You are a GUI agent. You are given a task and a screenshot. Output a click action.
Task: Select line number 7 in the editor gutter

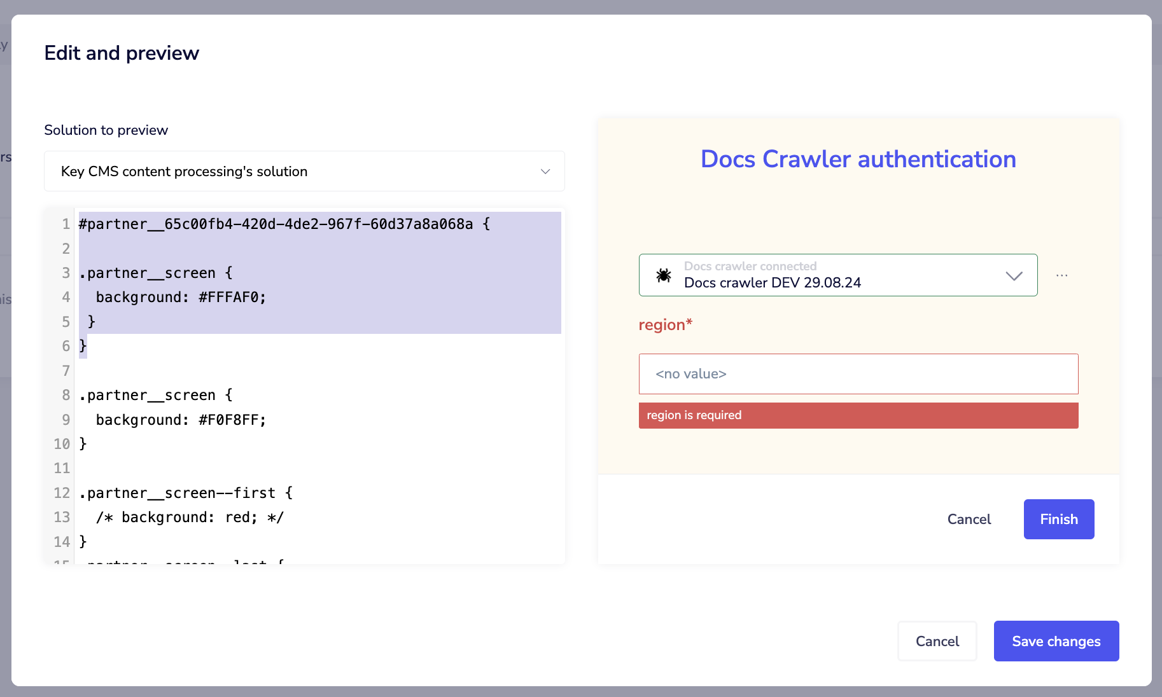(66, 371)
